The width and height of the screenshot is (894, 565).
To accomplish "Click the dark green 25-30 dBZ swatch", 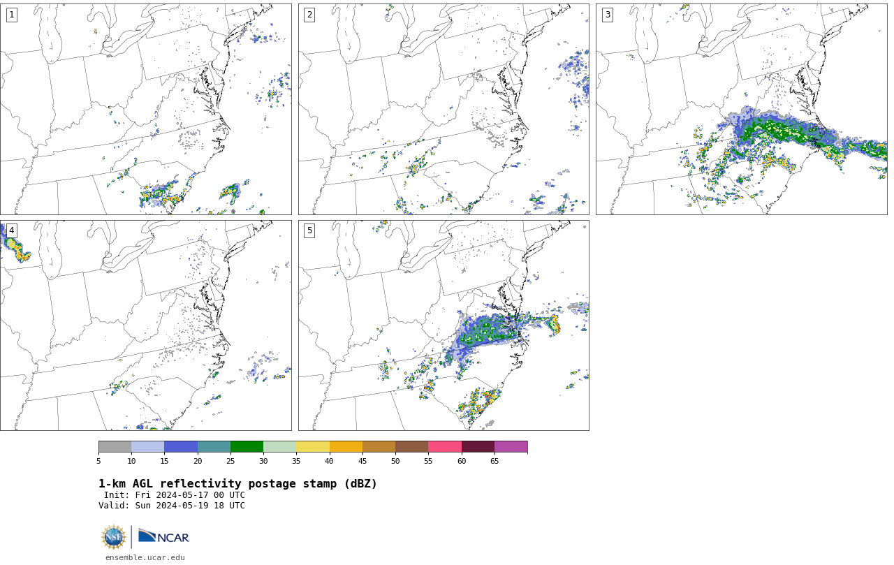I will (247, 447).
